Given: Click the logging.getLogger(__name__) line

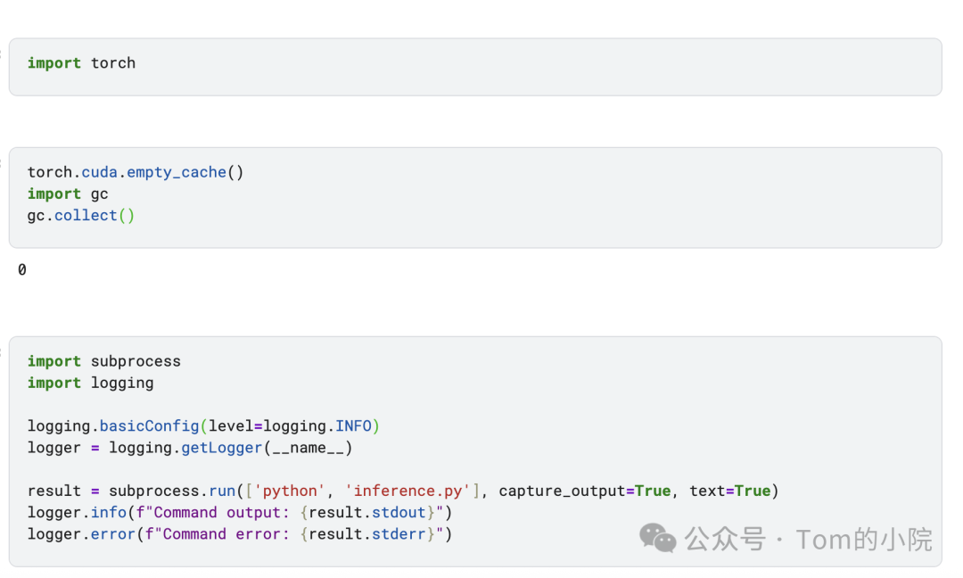Looking at the screenshot, I should pyautogui.click(x=190, y=447).
